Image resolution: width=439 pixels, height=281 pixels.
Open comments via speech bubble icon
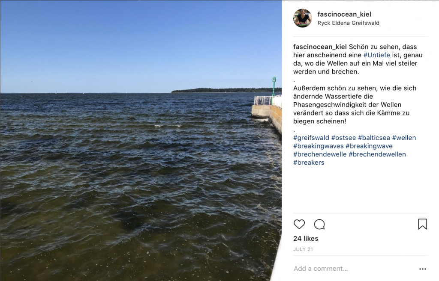[319, 224]
